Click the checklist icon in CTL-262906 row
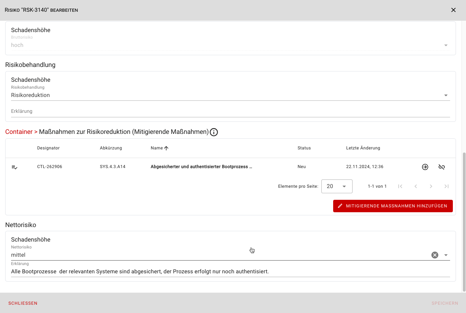The height and width of the screenshot is (313, 466). tap(15, 167)
